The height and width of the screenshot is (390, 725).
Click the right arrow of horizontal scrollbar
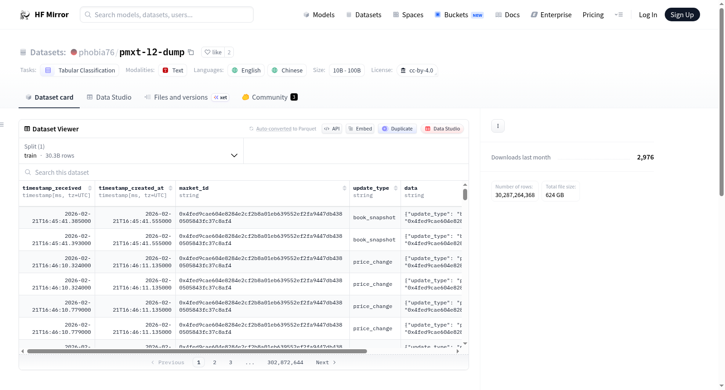point(458,351)
